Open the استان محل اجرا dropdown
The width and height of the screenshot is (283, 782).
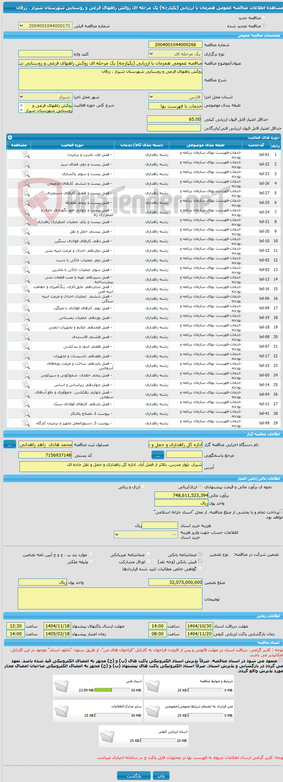pyautogui.click(x=175, y=97)
